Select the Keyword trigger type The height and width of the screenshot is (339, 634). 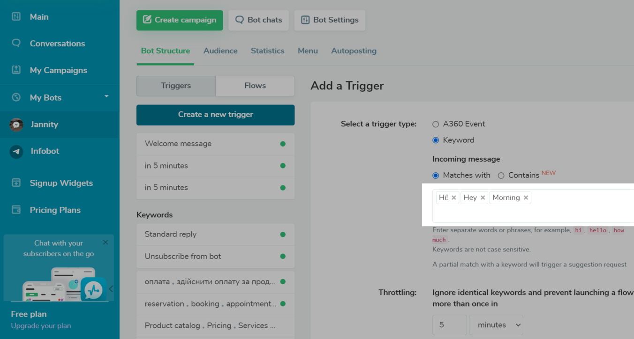436,140
